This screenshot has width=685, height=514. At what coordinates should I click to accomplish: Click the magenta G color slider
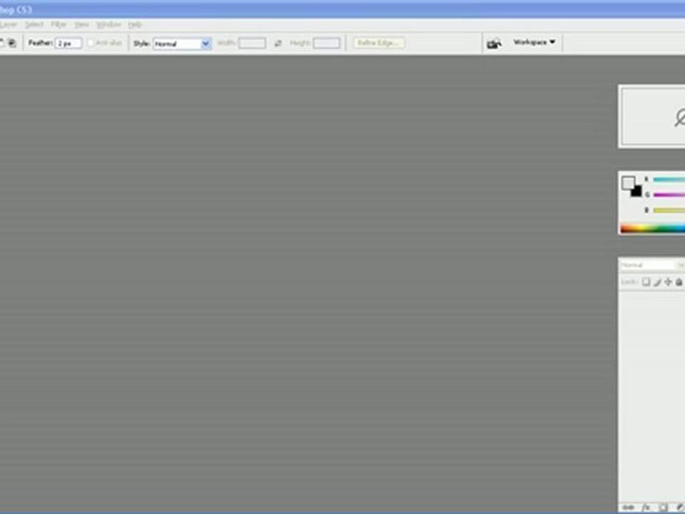pyautogui.click(x=669, y=195)
